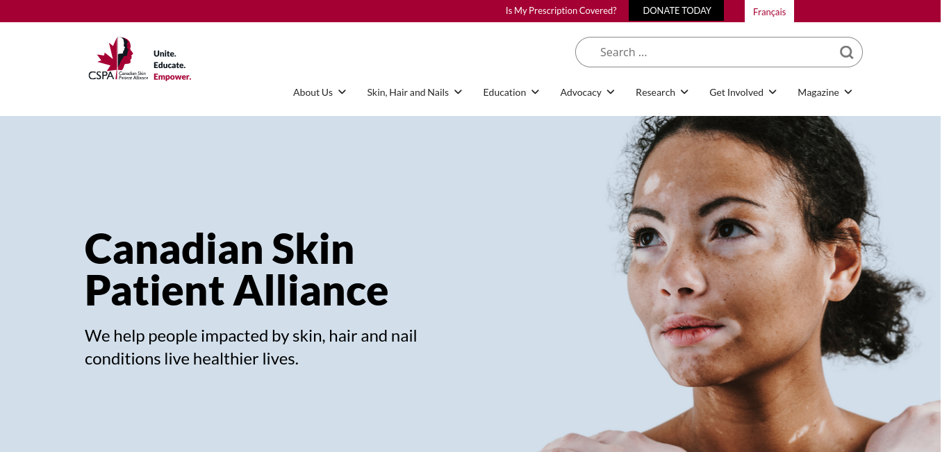The image size is (949, 452).
Task: Open Is My Prescription Covered link
Action: (x=561, y=10)
